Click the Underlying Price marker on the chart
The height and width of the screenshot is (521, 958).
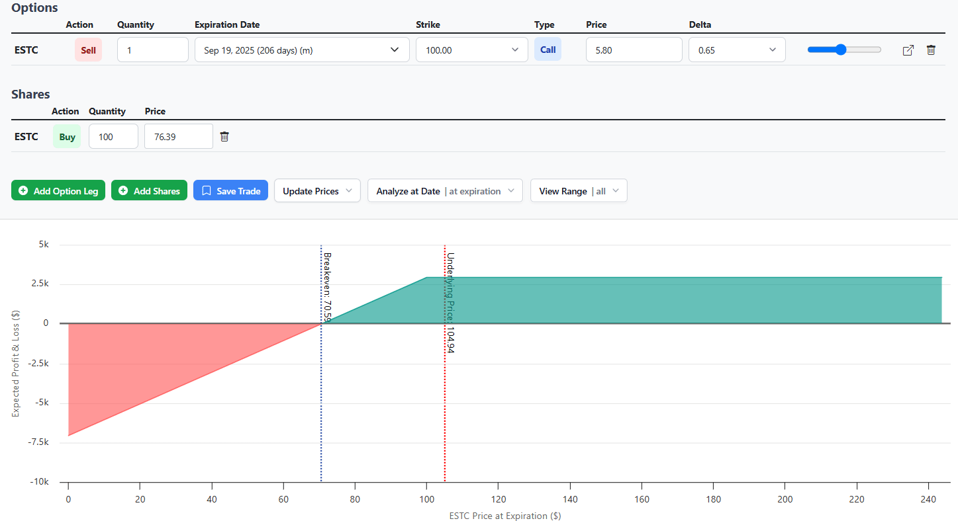click(x=445, y=364)
